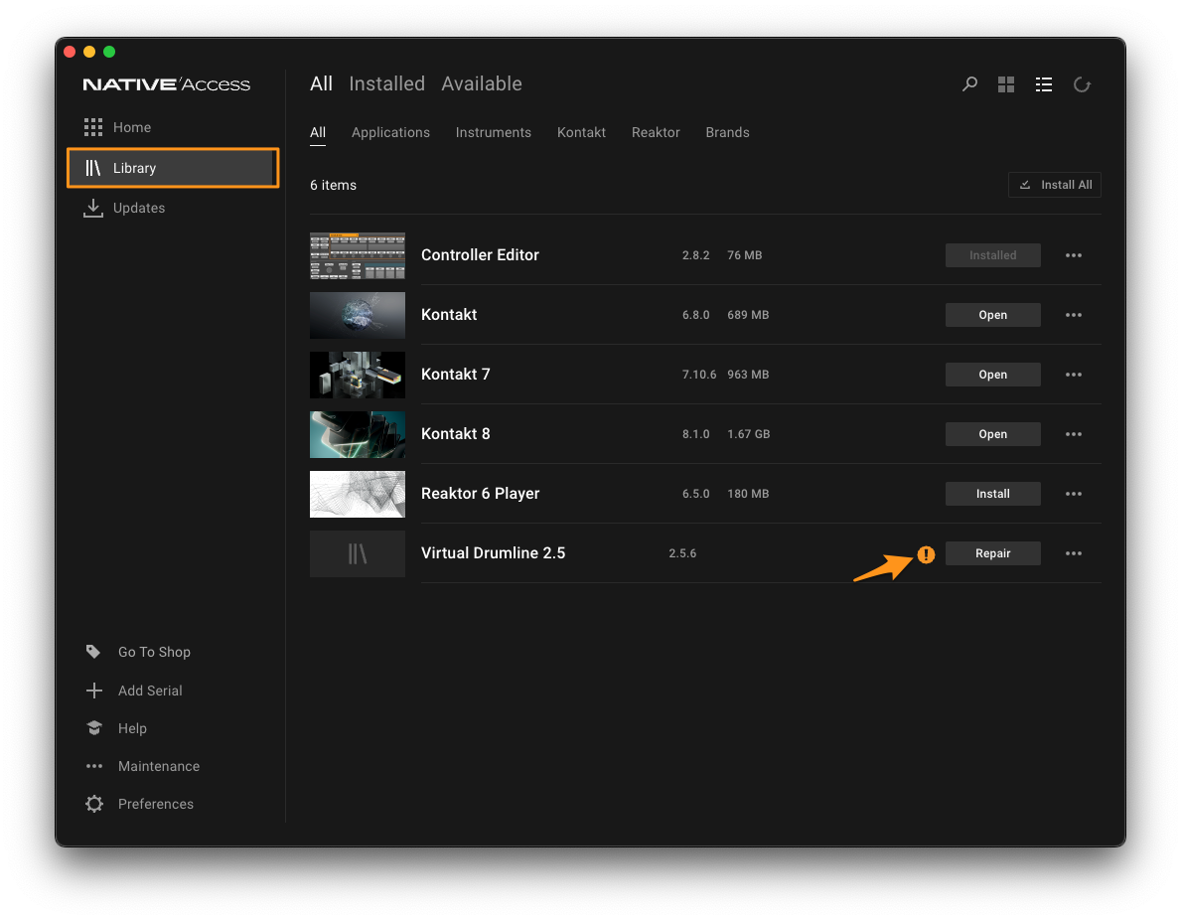Click the Reaktor 6 Player name

pyautogui.click(x=481, y=494)
